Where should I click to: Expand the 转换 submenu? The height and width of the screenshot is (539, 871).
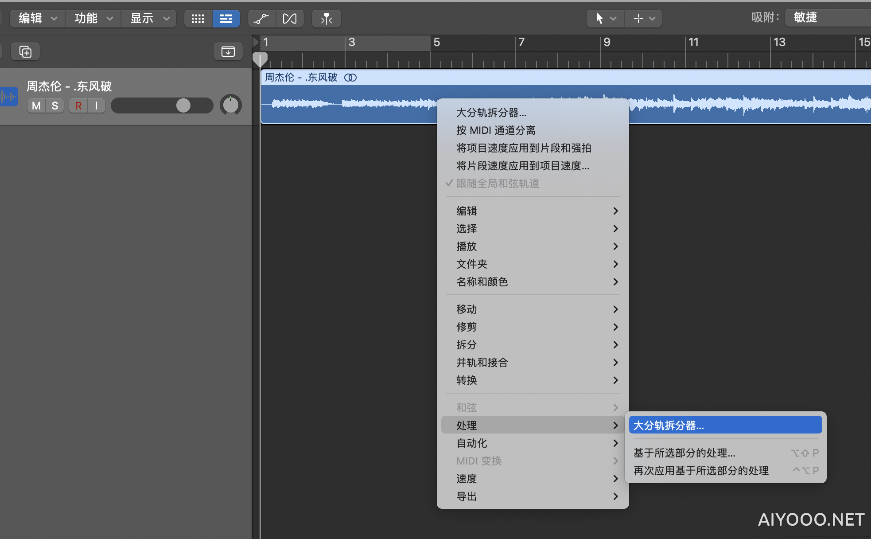533,380
